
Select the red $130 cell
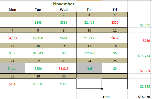point(12,84)
